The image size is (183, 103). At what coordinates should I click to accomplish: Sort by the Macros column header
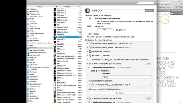tap(67, 7)
